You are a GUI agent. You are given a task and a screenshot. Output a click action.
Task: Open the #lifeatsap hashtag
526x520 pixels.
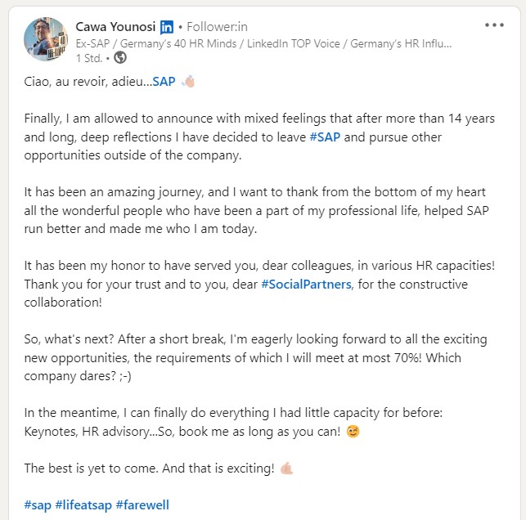coord(83,505)
